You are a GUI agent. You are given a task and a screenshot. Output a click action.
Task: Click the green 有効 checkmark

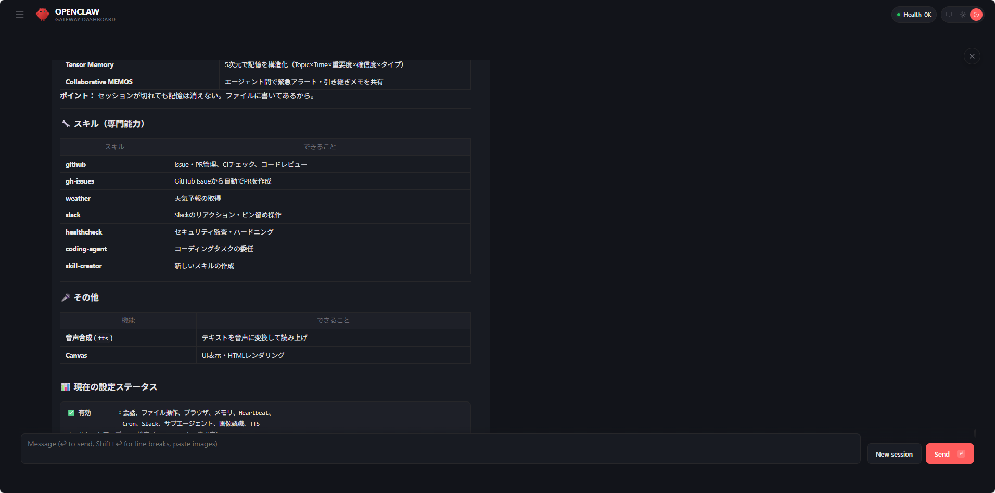click(71, 413)
